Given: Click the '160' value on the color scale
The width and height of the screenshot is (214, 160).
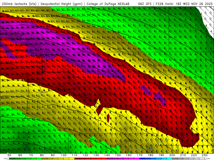Looking at the screenshot, I should coord(129,155).
